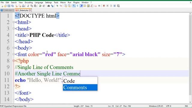Open a file using the Open folder icon
Image resolution: width=192 pixels, height=108 pixels.
point(5,6)
